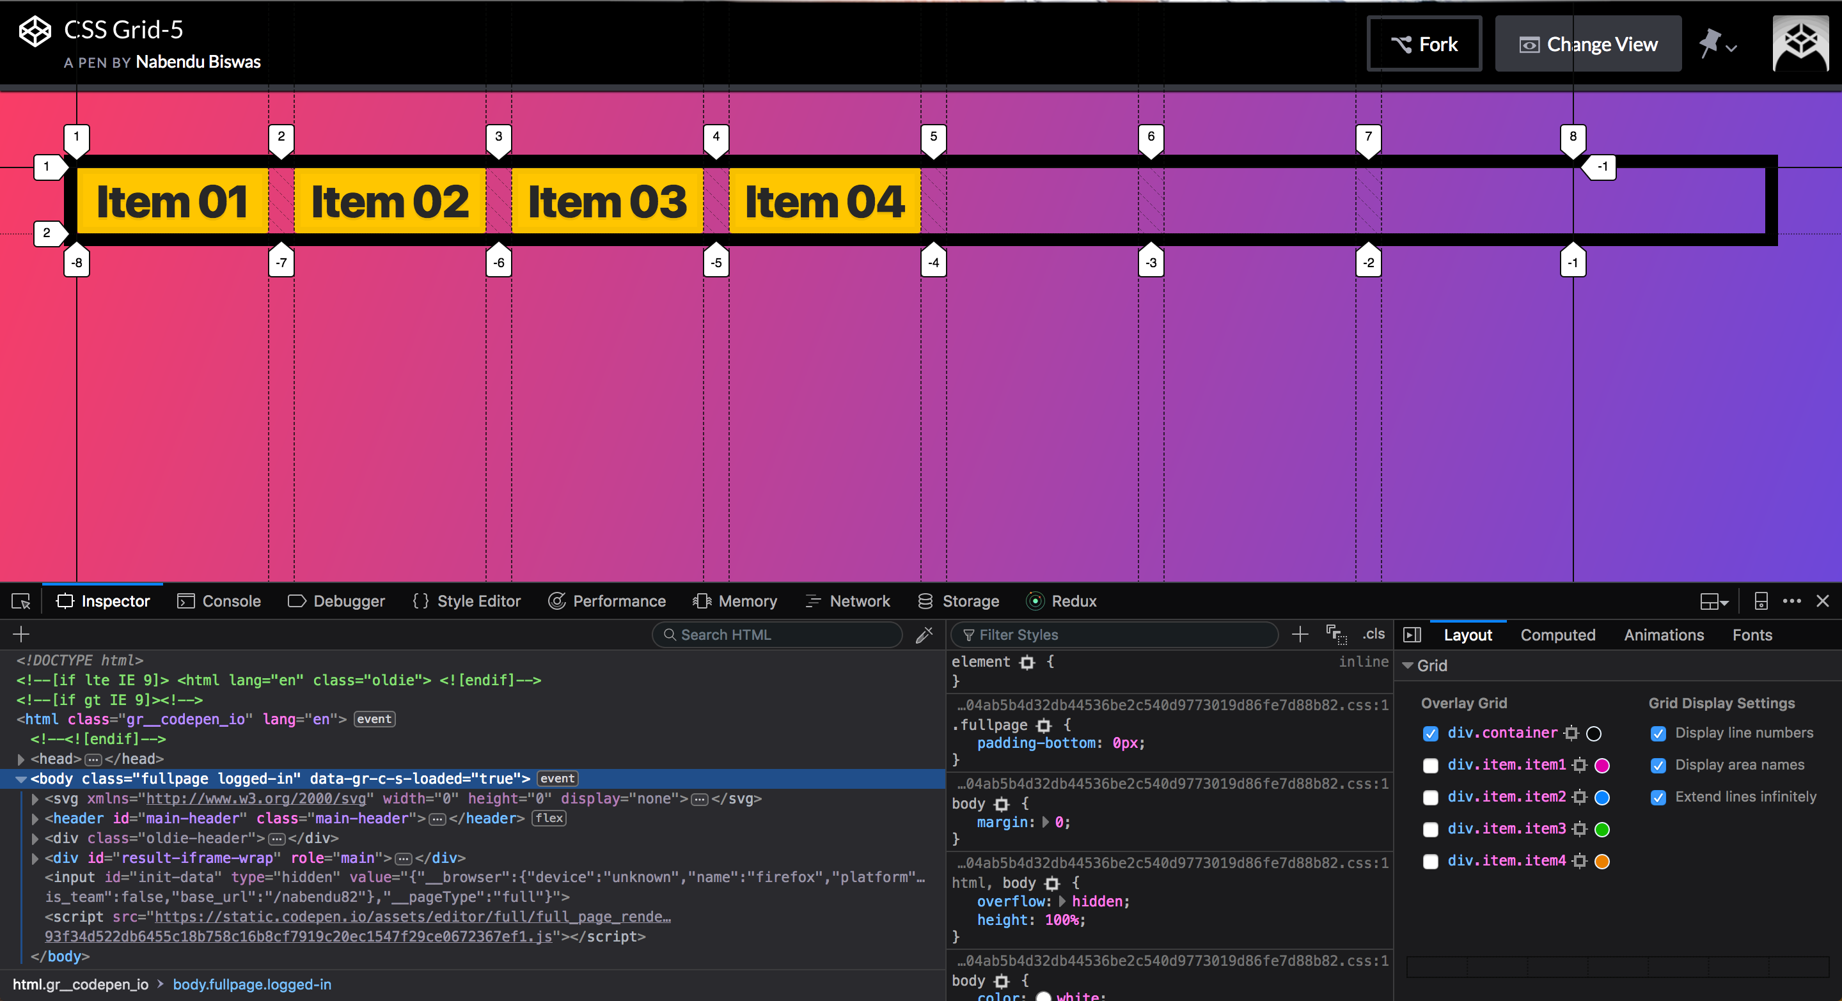This screenshot has width=1842, height=1001.
Task: Click target icon beside div.item.item4
Action: 1580,861
